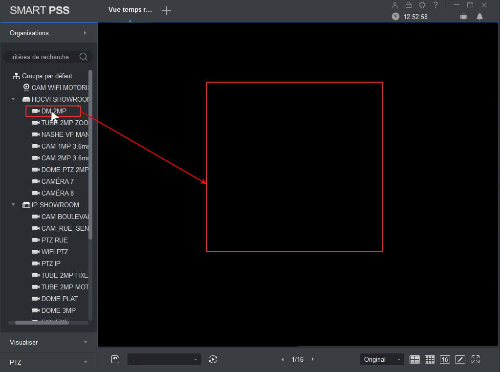Switch to the four-window grid layout
500x372 pixels.
414,359
